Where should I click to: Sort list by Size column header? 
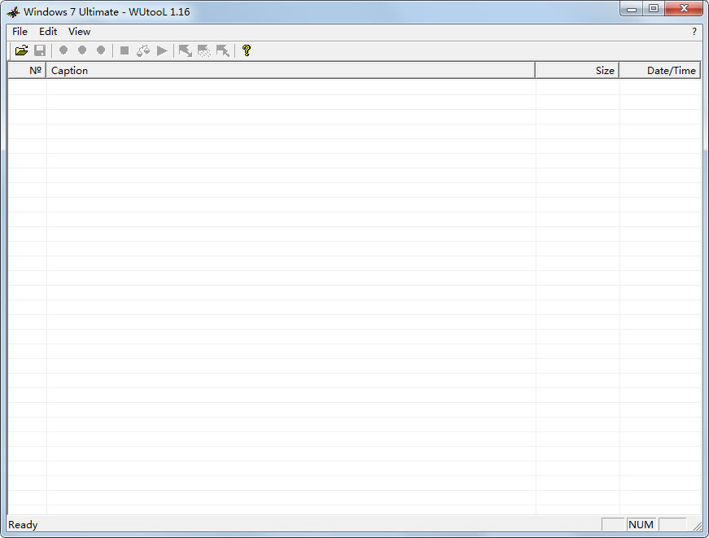coord(577,71)
